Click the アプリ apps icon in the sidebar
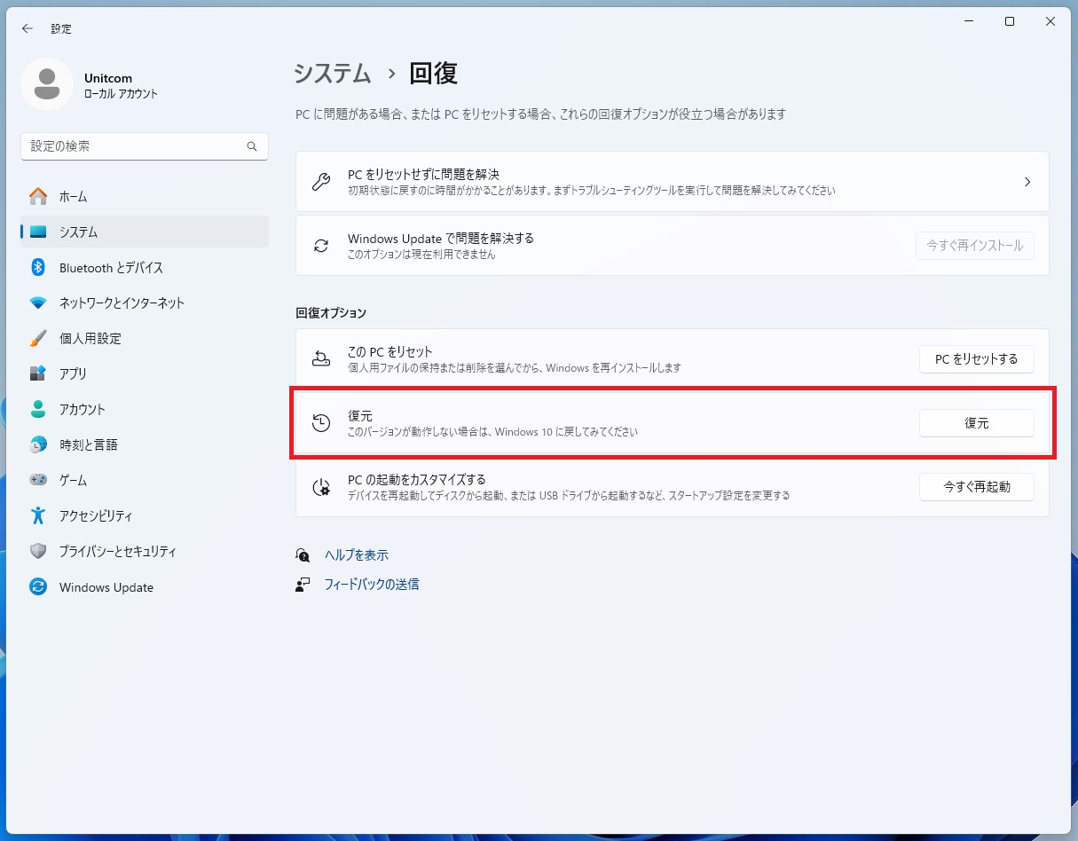This screenshot has width=1078, height=841. [38, 373]
